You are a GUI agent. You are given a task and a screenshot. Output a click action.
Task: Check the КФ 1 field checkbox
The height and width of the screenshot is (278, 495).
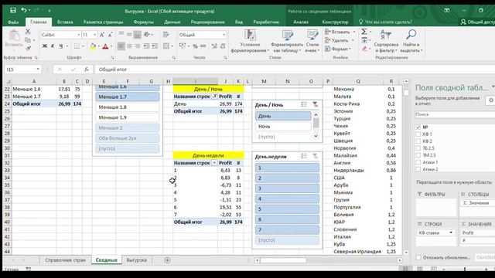[x=418, y=134]
